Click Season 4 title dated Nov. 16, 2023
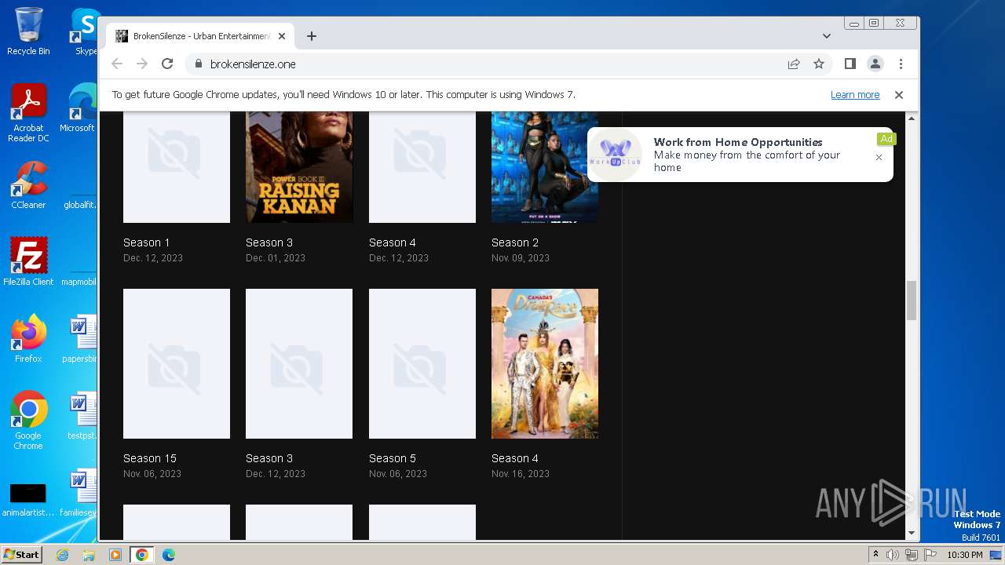1005x565 pixels. 515,458
